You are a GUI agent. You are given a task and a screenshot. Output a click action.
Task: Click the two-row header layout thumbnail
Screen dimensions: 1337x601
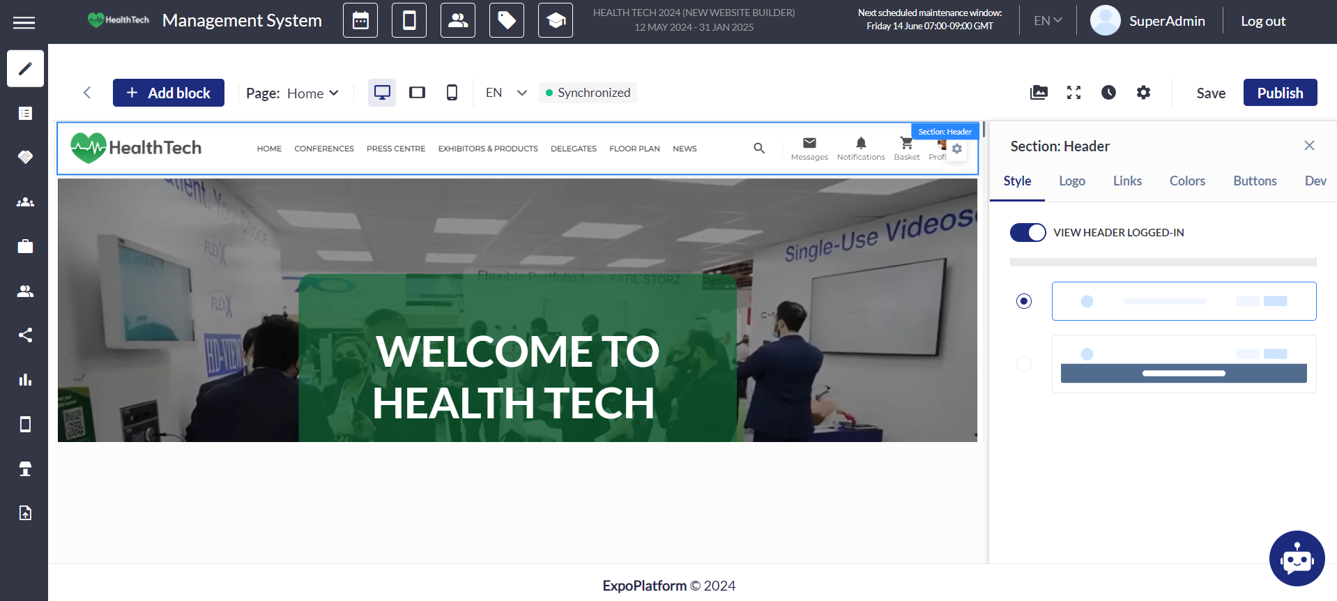point(1184,364)
